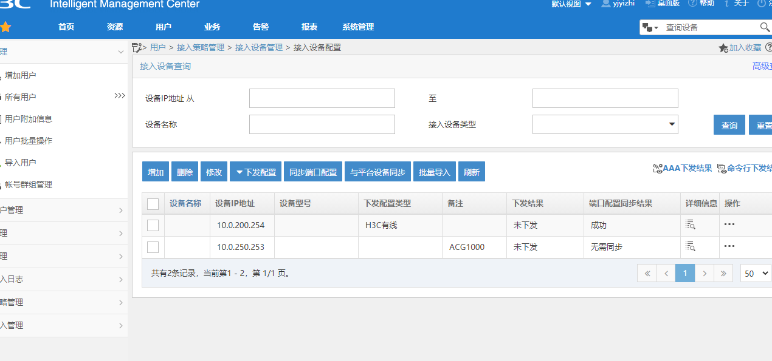Go to first page arrow
This screenshot has height=361, width=772.
[647, 274]
